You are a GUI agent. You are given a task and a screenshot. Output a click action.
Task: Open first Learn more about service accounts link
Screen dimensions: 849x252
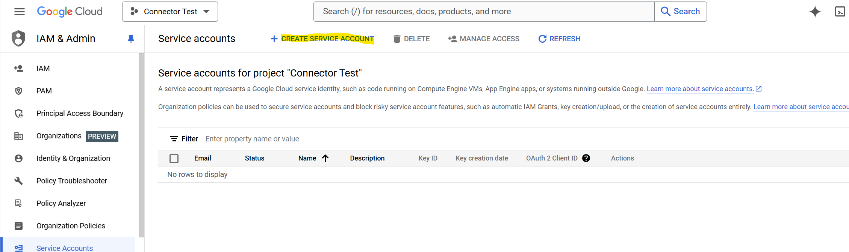700,89
